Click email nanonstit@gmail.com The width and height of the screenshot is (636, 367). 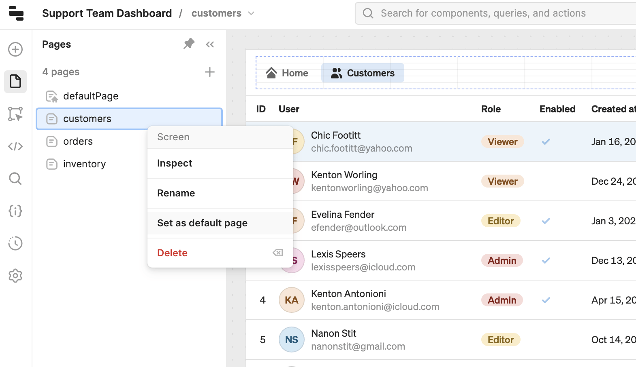(x=358, y=346)
